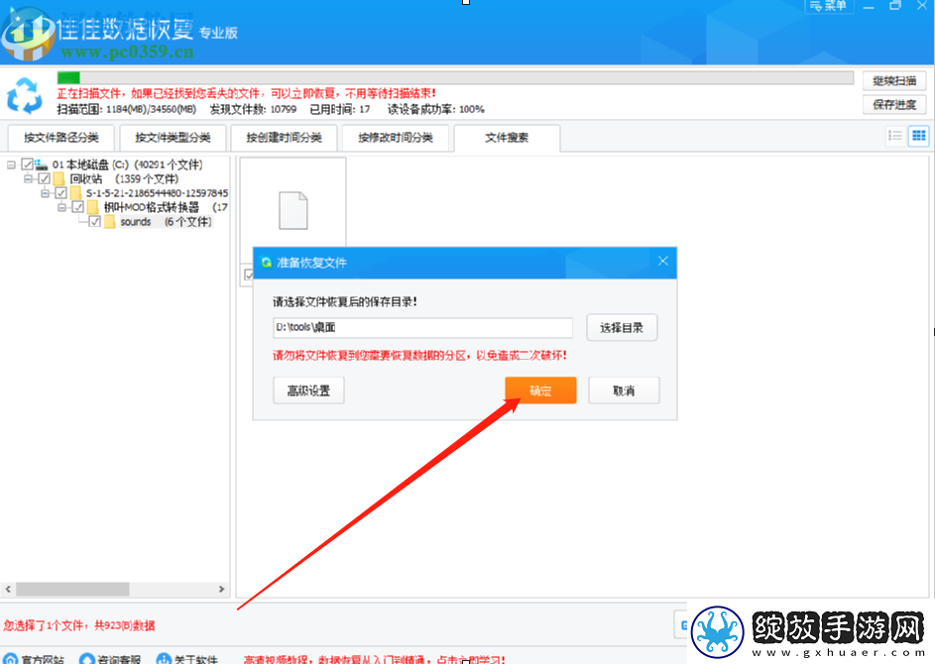The height and width of the screenshot is (664, 935).
Task: Switch to thumbnail grid view icon
Action: click(919, 136)
